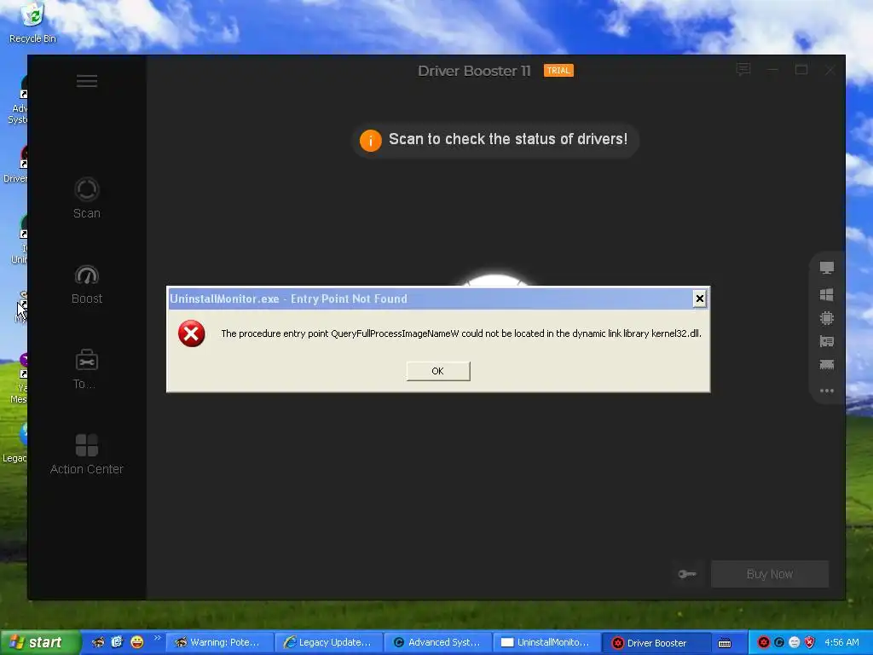
Task: Expand more options dots in right panel
Action: [827, 391]
